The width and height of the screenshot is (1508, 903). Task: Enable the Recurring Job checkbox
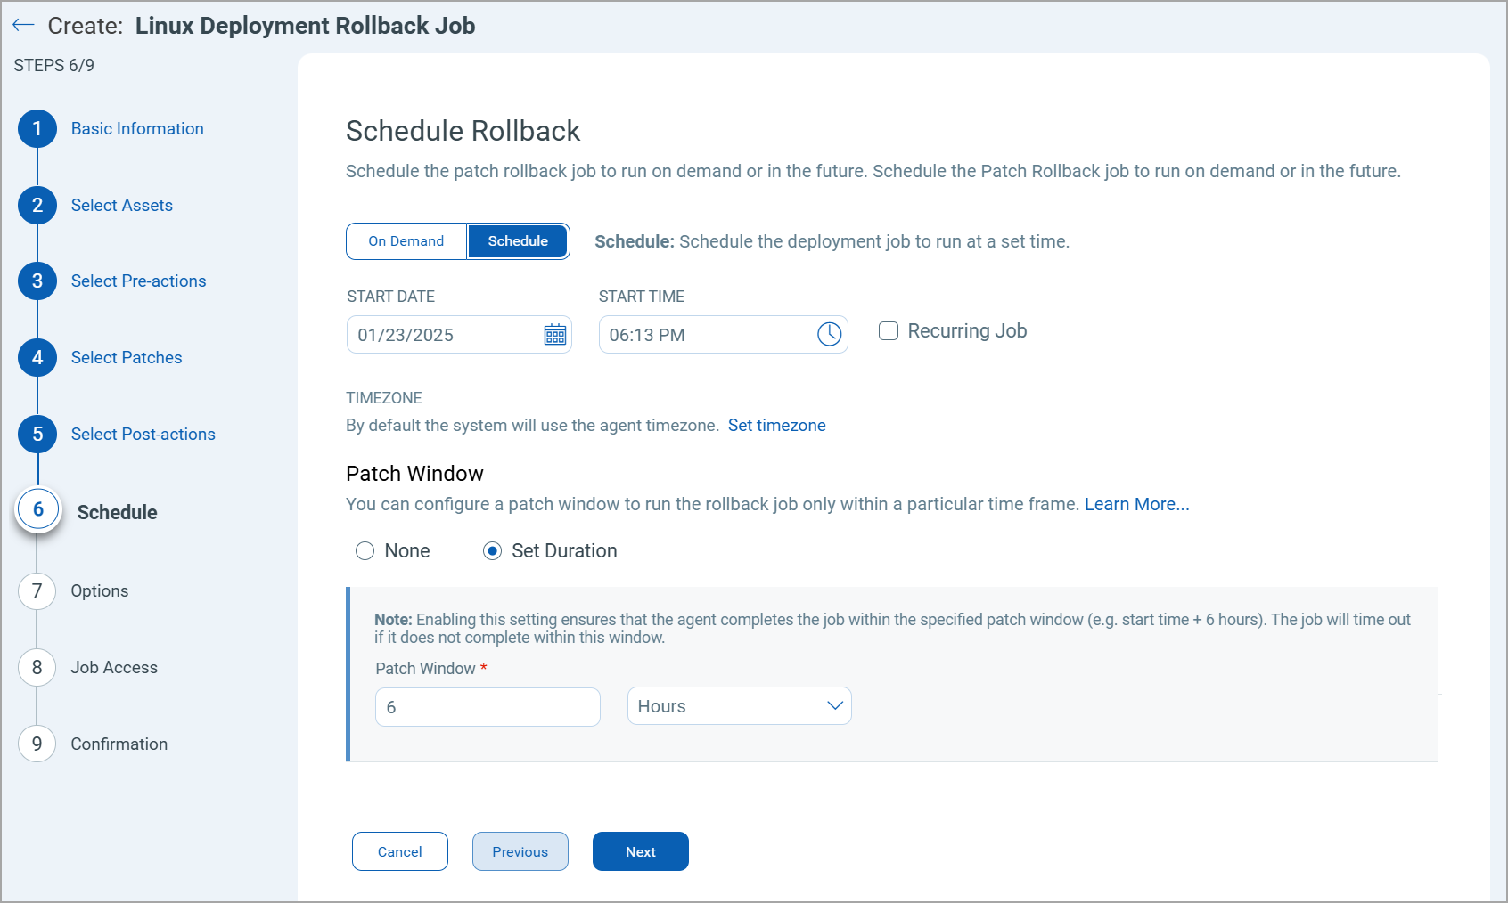point(888,330)
